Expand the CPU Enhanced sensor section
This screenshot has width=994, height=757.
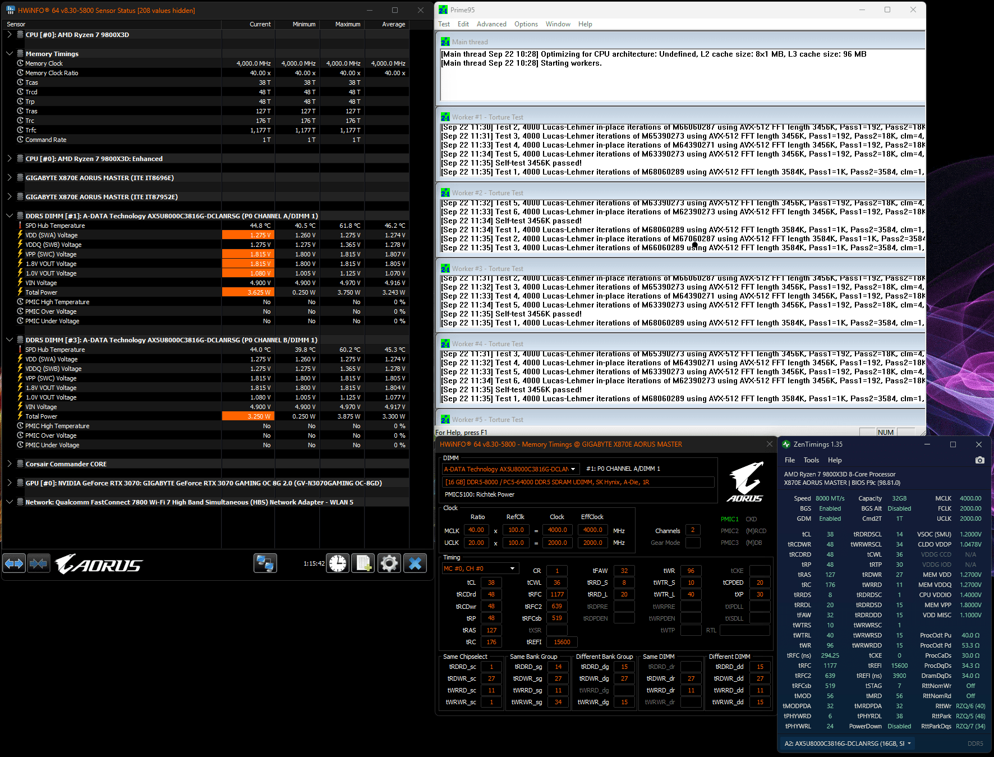click(x=9, y=159)
